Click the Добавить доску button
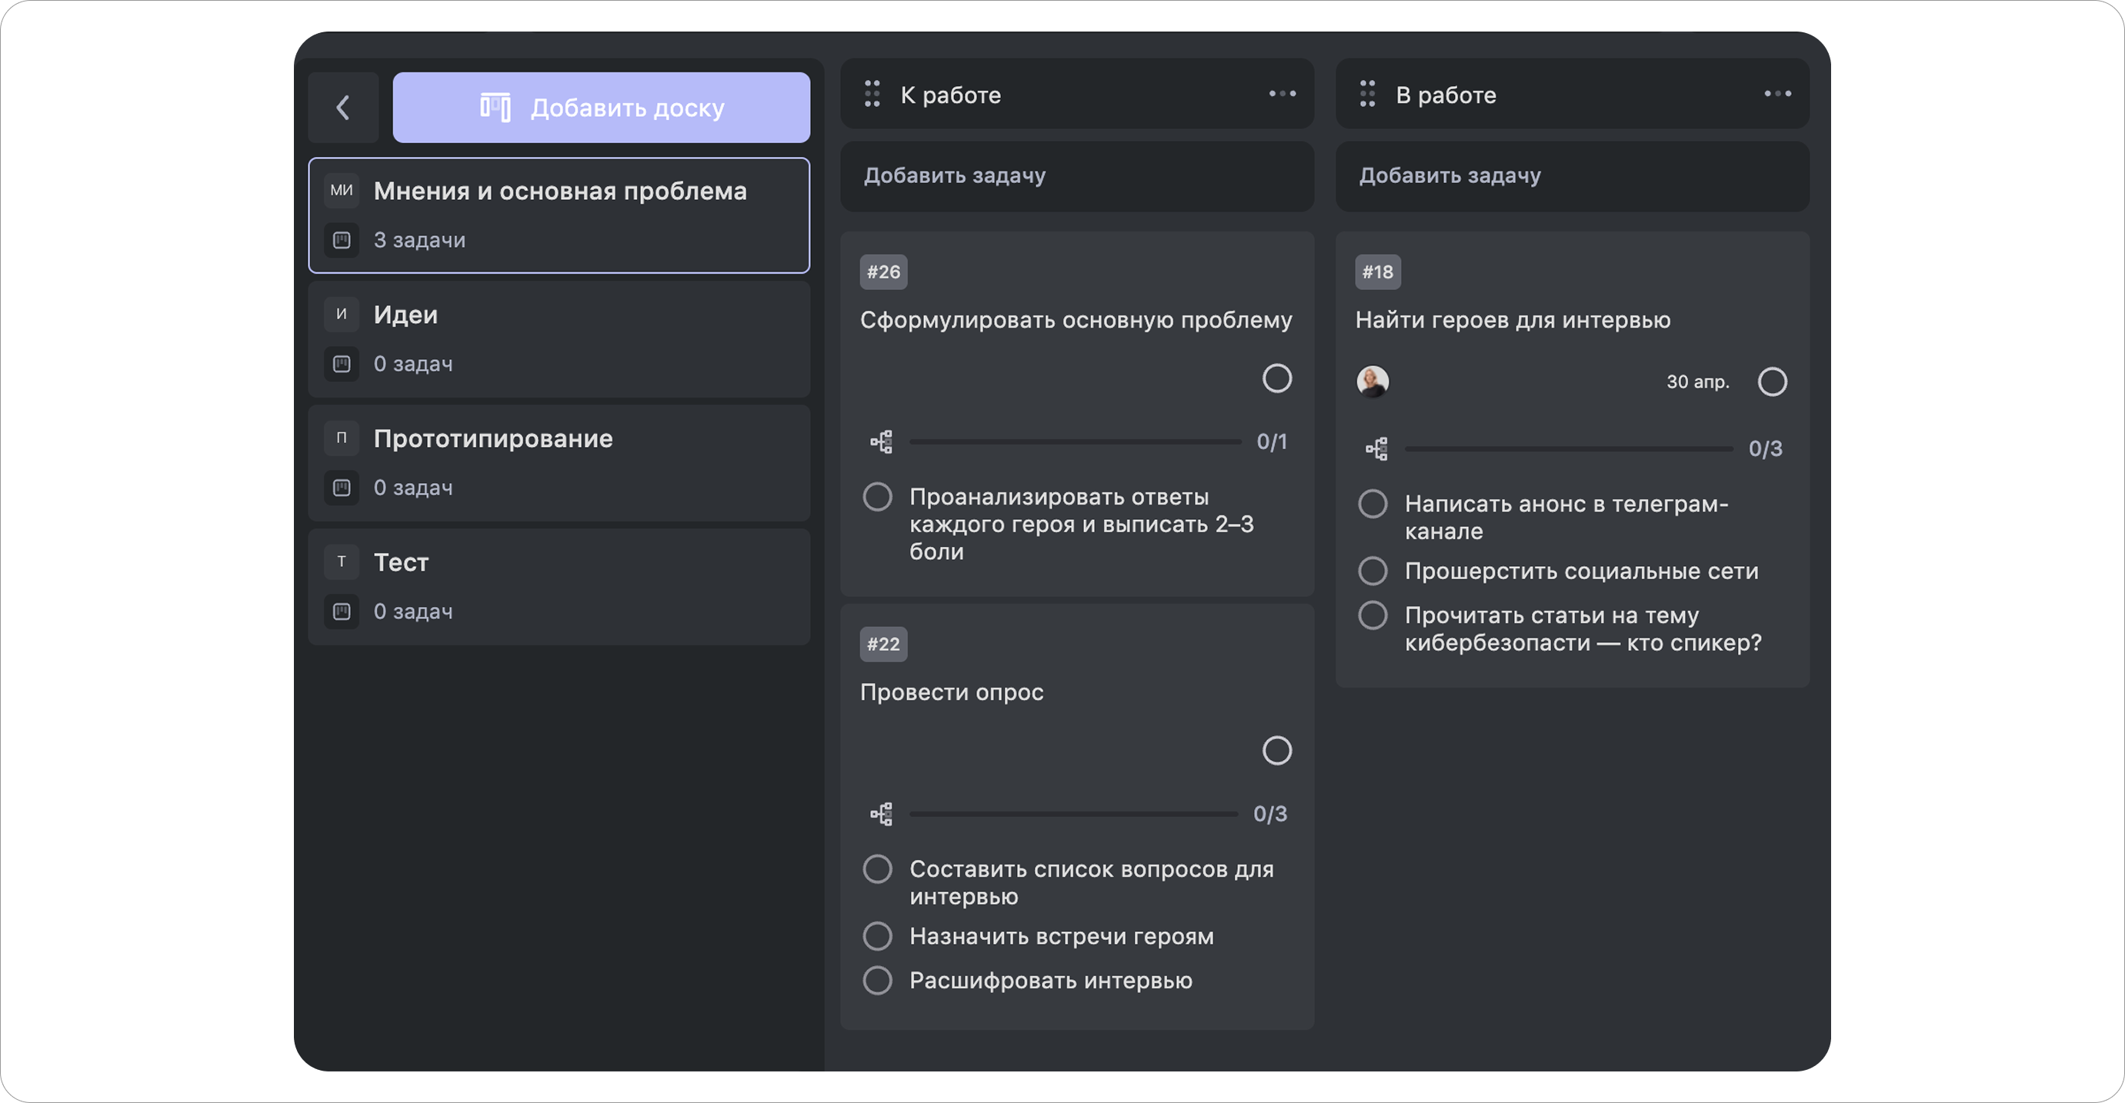2125x1103 pixels. click(602, 107)
